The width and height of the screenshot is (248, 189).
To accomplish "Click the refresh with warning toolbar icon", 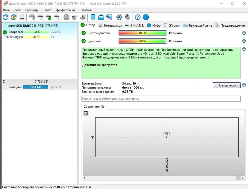I will pyautogui.click(x=14, y=17).
